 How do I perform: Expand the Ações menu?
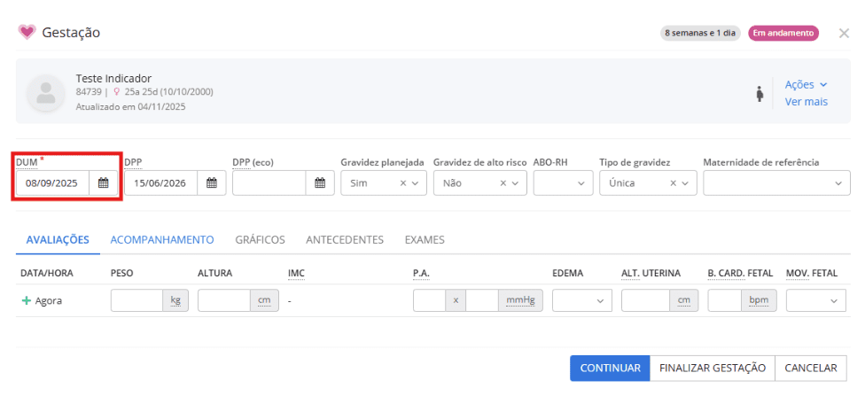806,84
